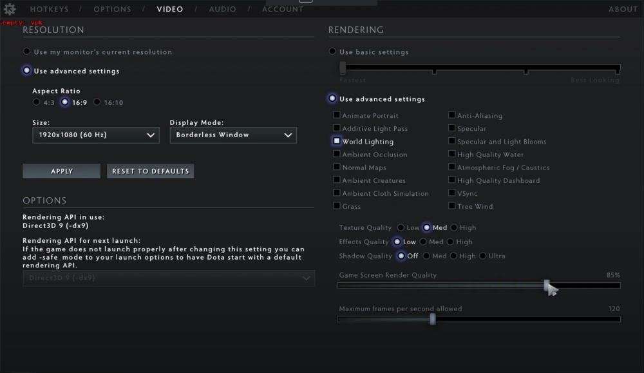Select Use basic settings for rendering

332,52
